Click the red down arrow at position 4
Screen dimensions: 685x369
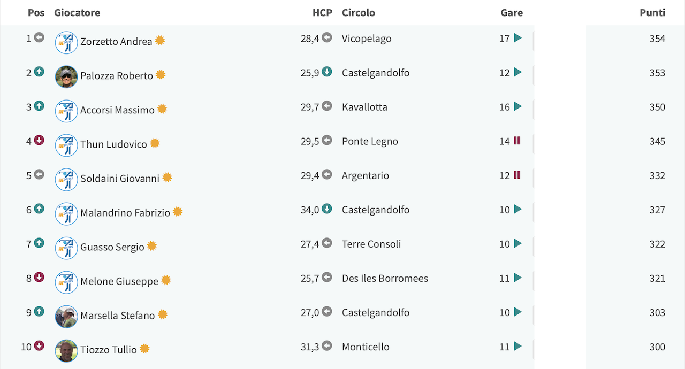[x=39, y=140]
